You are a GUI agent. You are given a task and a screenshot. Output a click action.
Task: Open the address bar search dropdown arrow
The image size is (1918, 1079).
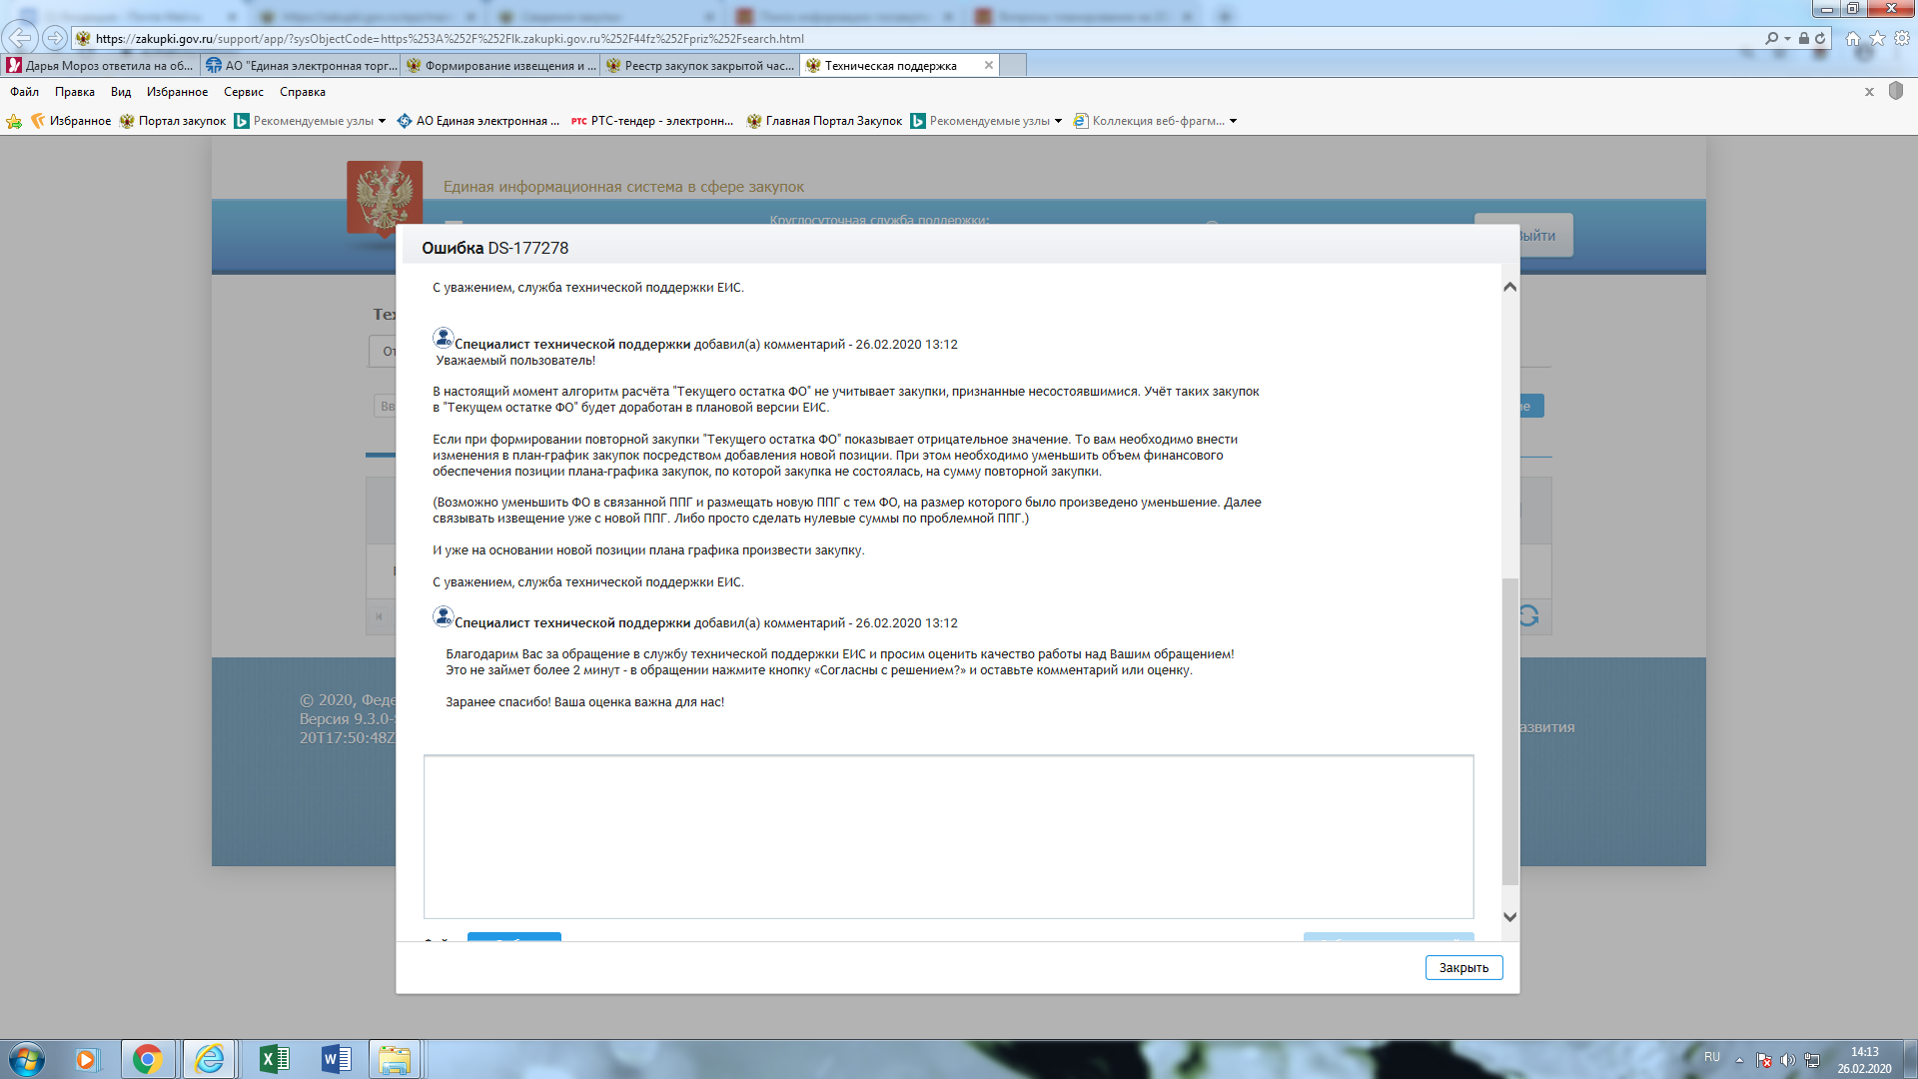1787,39
